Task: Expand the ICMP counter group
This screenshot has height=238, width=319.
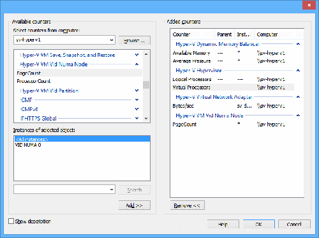Action: tap(137, 100)
